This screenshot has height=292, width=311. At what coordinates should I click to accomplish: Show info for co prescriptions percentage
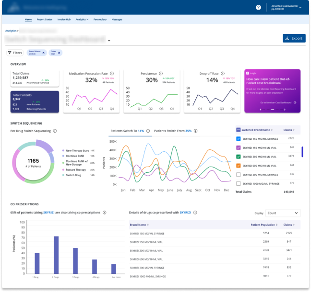105,213
